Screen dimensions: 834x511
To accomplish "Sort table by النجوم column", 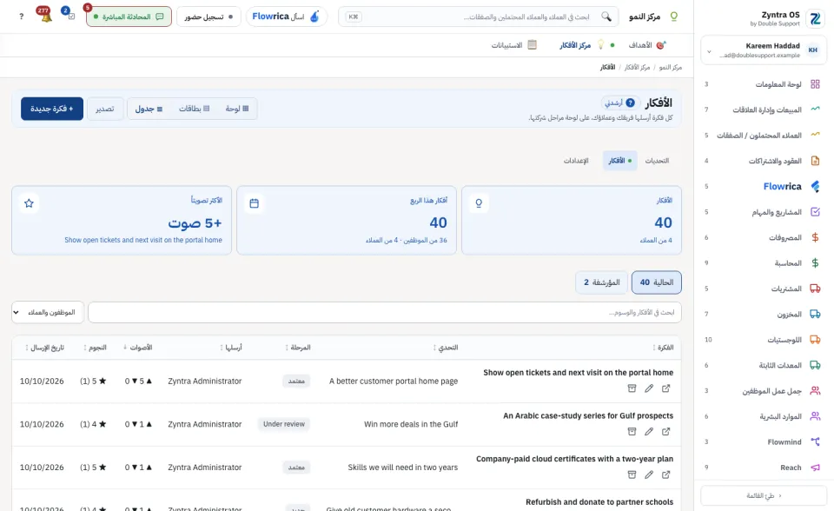I will click(96, 348).
